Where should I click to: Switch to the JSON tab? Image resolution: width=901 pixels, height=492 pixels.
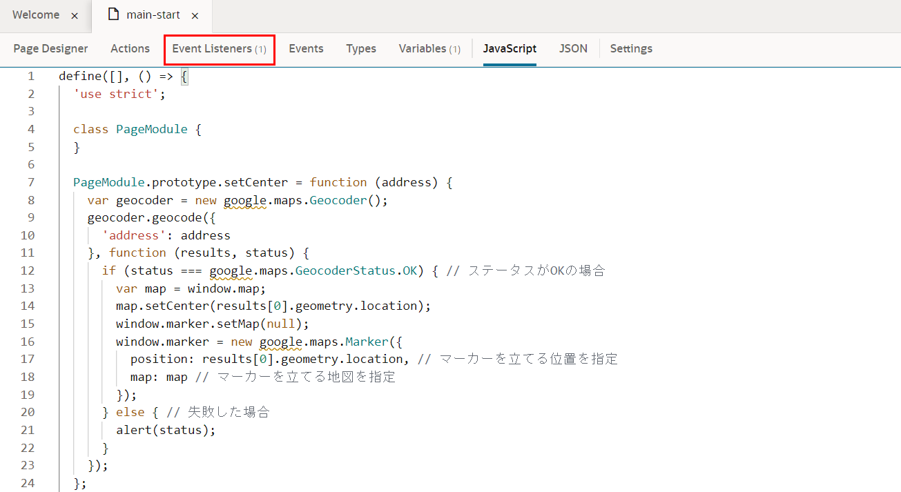click(x=573, y=48)
